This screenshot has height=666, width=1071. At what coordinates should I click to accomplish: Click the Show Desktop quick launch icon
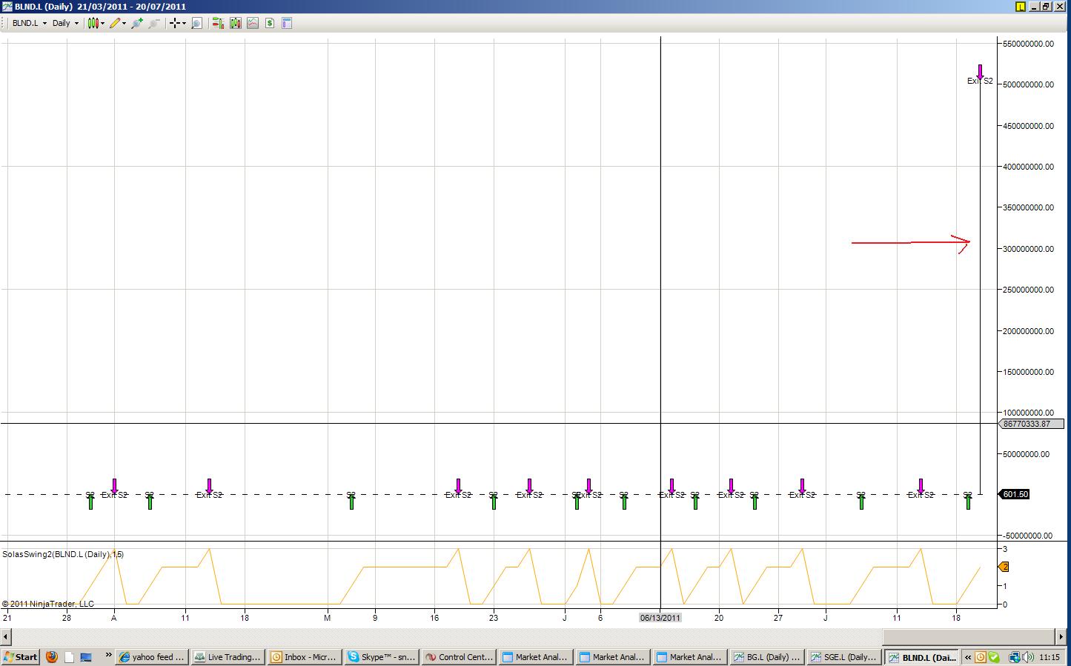click(86, 657)
